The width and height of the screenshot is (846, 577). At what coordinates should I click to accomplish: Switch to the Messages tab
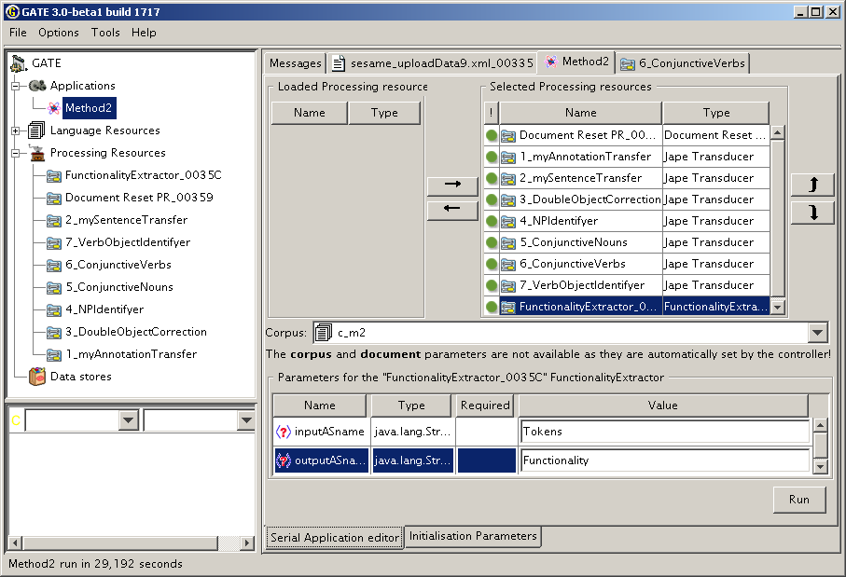(295, 63)
